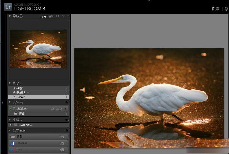The height and width of the screenshot is (154, 229).
Task: Open the 本地磁盘 volume dropdown arrow
Action: coord(65,109)
